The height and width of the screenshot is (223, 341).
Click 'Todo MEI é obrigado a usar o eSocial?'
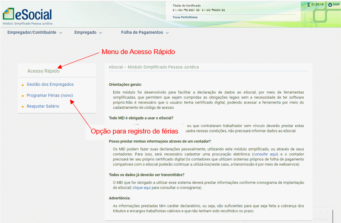pyautogui.click(x=141, y=118)
